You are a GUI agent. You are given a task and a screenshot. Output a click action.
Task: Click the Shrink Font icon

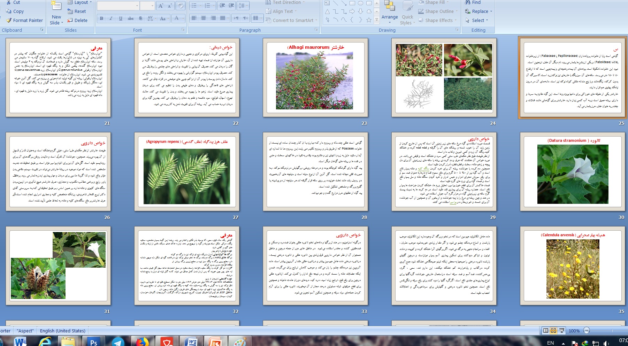(x=170, y=6)
